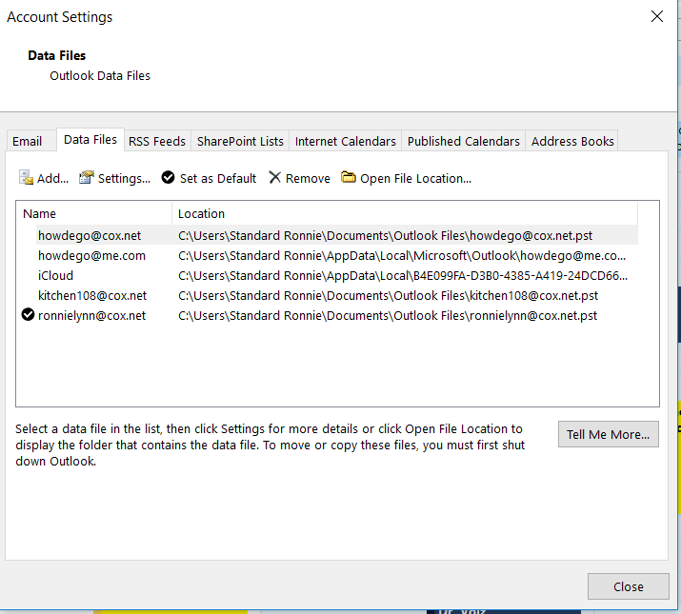
Task: Click the howdego@me.com Outlook location path
Action: tap(402, 255)
